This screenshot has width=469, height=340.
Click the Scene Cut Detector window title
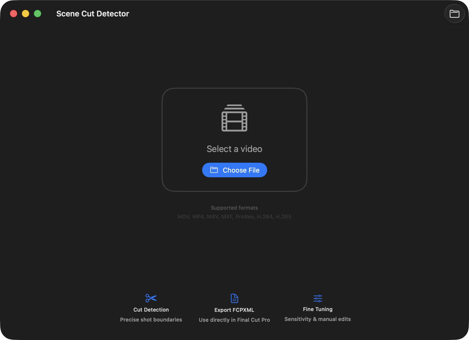coord(92,14)
